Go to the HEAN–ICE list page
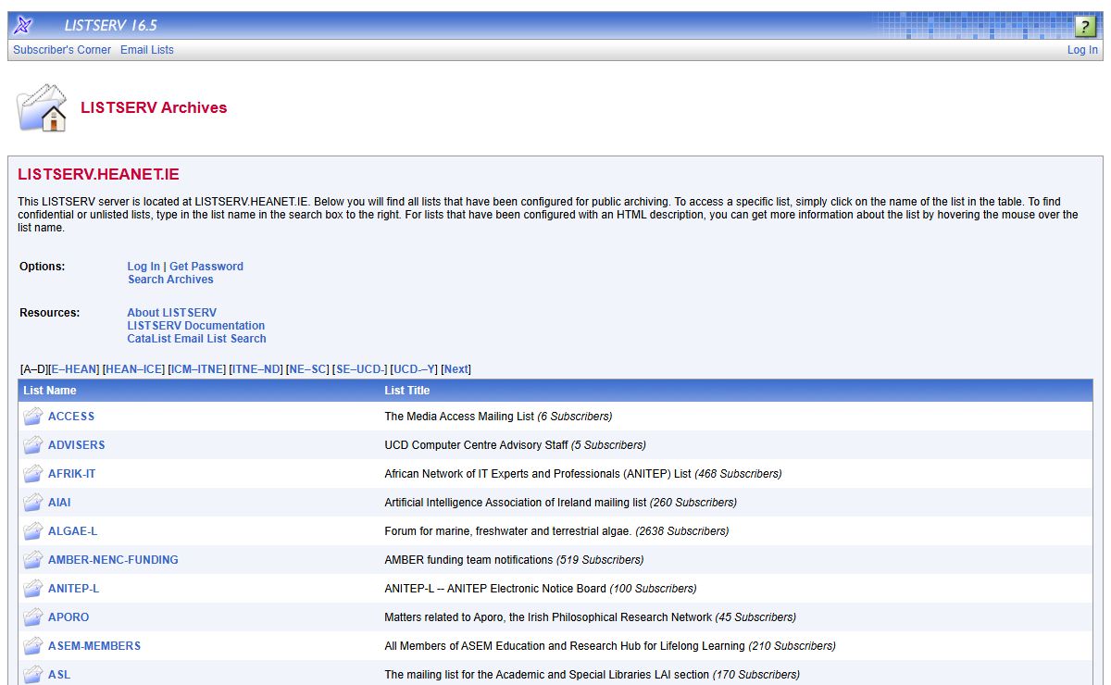Viewport: 1111px width, 685px height. tap(134, 369)
